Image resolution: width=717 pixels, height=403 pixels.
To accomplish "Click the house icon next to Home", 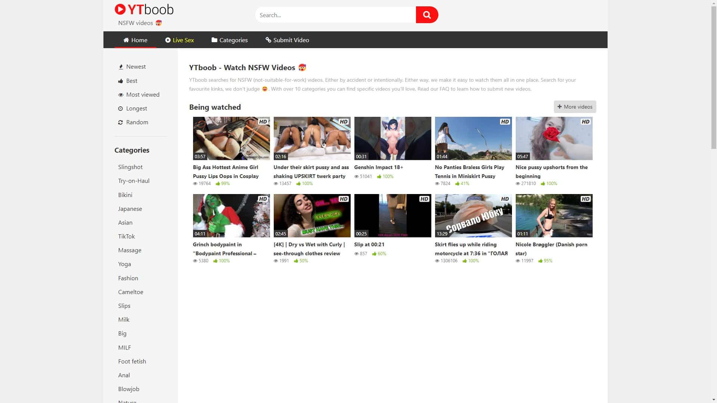I will [126, 40].
